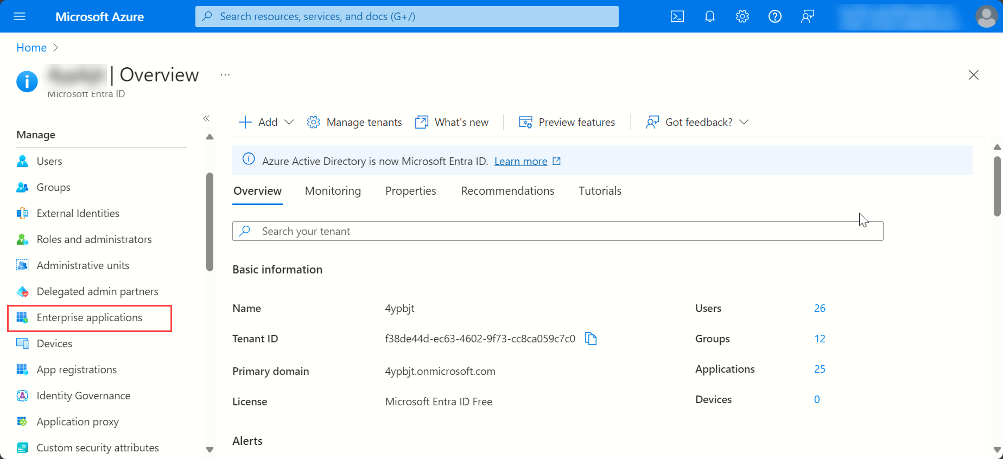Screen dimensions: 1003x459
Task: Switch to the Overview tab
Action: click(x=257, y=191)
